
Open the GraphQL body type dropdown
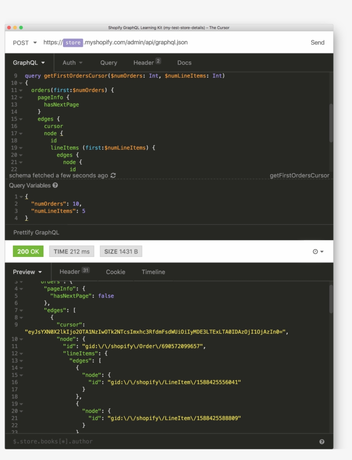[29, 62]
